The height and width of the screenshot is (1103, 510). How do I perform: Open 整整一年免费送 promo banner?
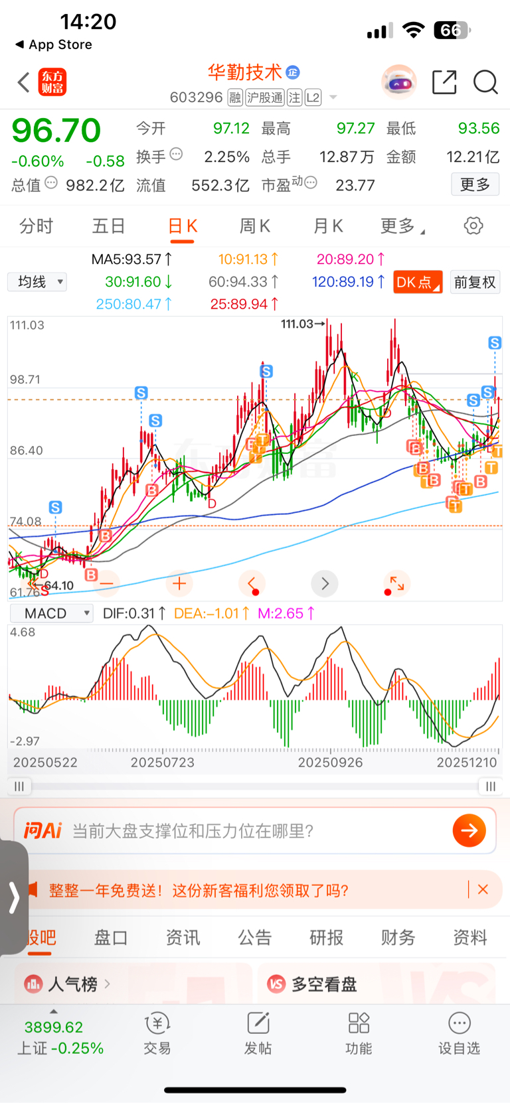click(x=198, y=890)
